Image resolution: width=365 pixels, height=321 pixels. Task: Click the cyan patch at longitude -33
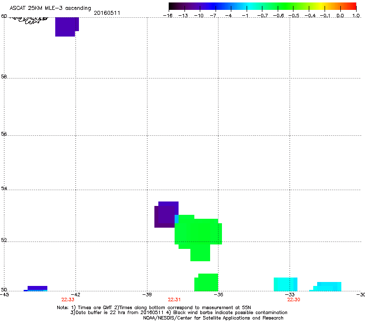click(x=286, y=284)
